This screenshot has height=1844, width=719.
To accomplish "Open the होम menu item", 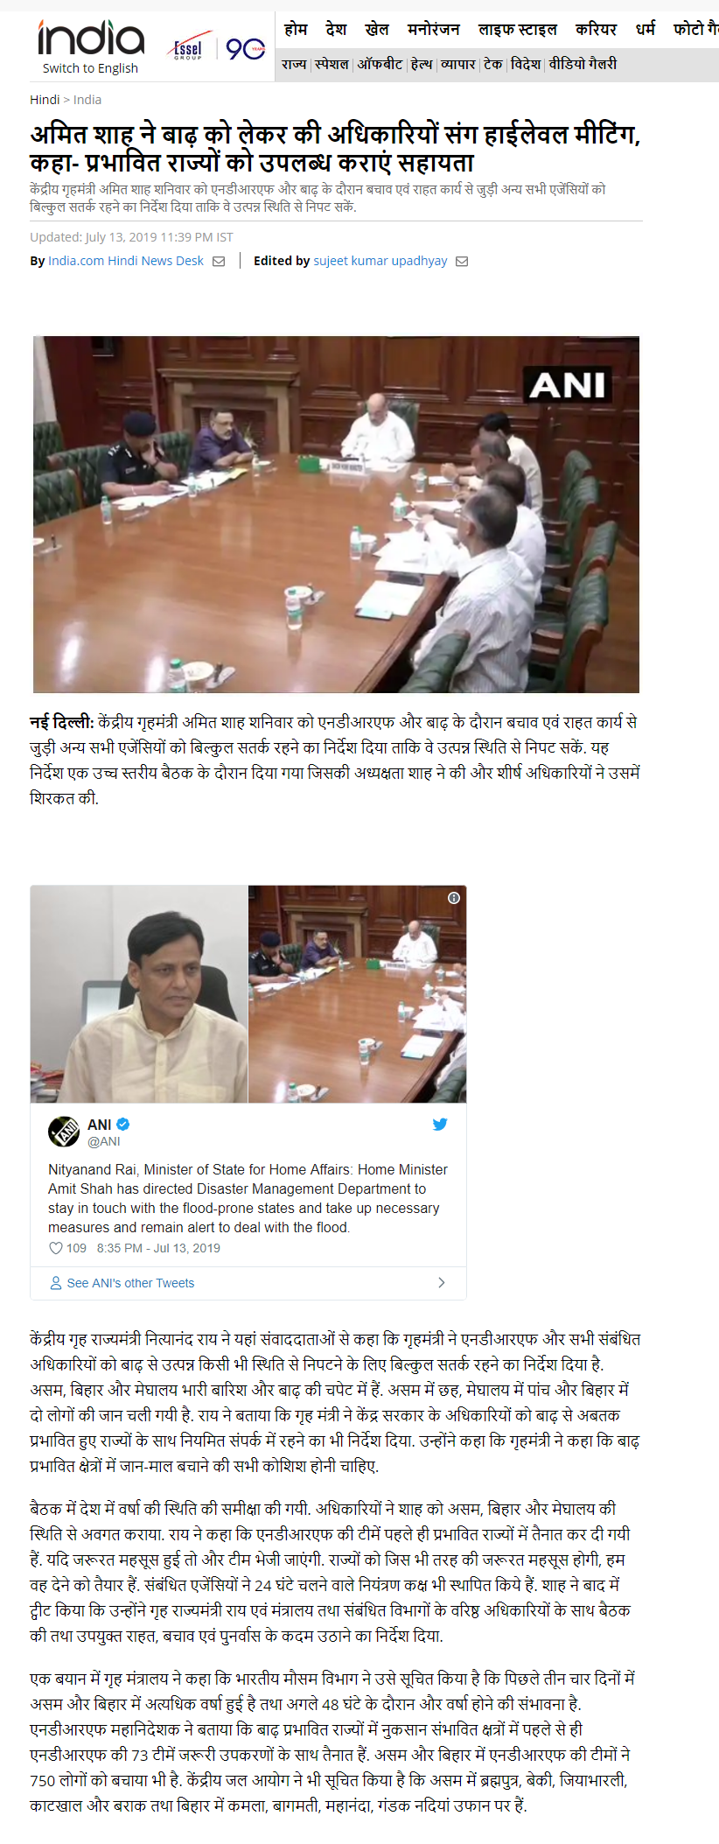I will click(x=296, y=29).
